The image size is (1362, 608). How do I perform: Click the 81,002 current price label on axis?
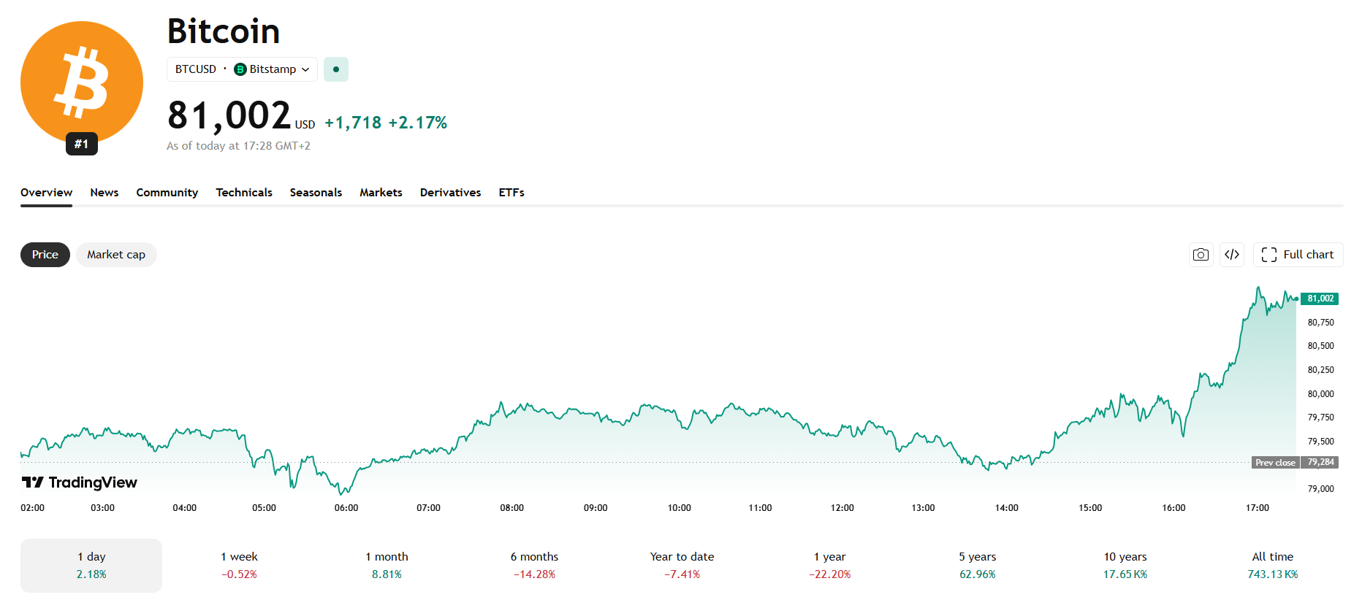tap(1320, 299)
